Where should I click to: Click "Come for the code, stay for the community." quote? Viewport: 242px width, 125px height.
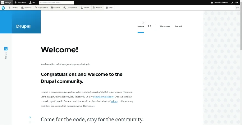92,119
